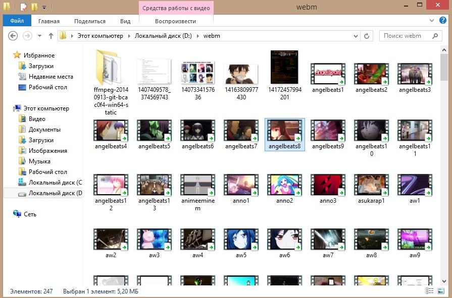The width and height of the screenshot is (452, 298).
Task: Switch to the Главная ribbon tab
Action: coord(48,21)
